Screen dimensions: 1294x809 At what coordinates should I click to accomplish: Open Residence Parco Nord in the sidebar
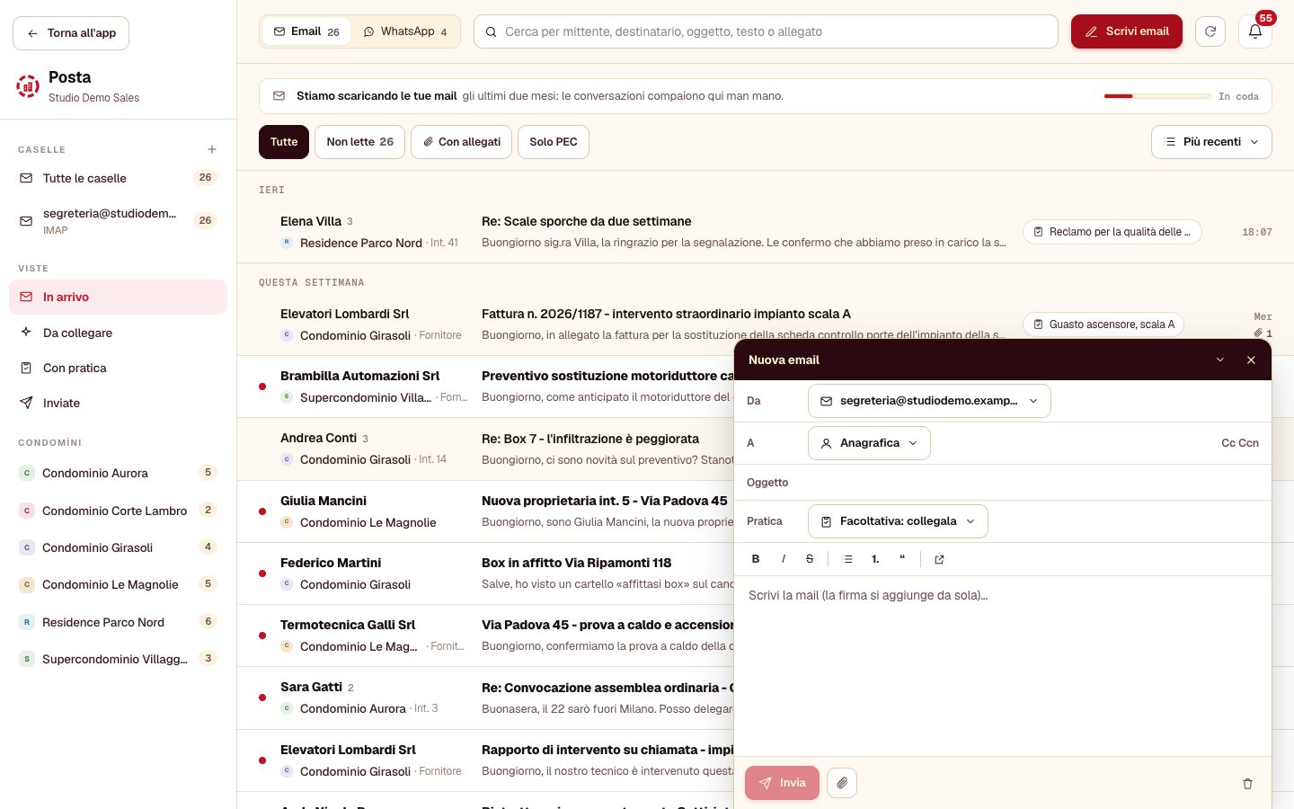[118, 622]
